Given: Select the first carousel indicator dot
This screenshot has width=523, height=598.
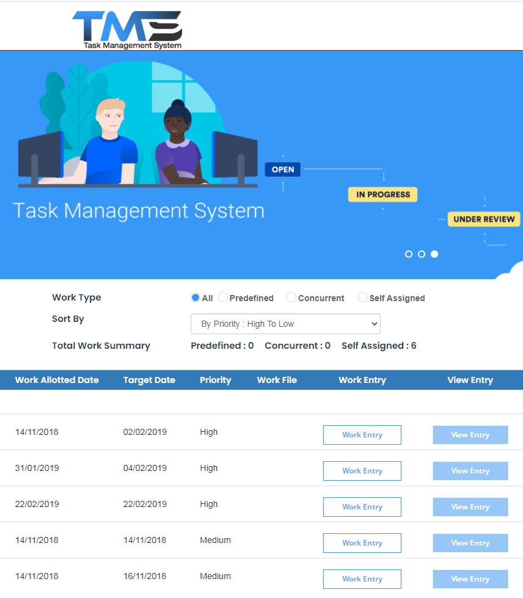Looking at the screenshot, I should click(x=409, y=254).
